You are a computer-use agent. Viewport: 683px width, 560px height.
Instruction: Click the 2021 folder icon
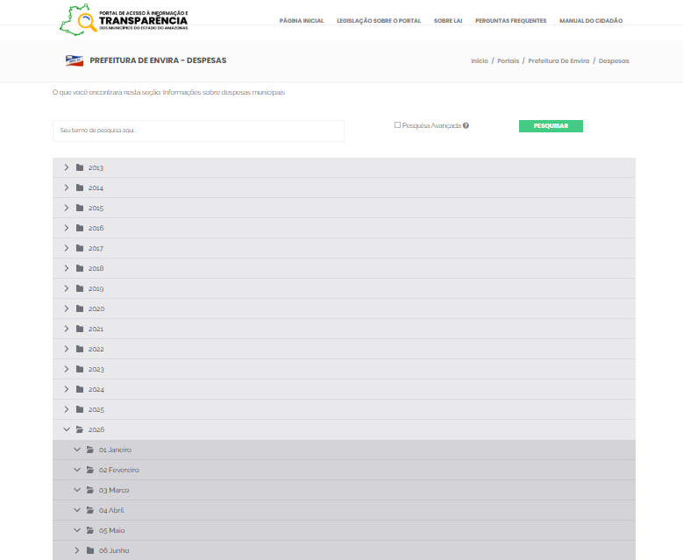point(80,329)
